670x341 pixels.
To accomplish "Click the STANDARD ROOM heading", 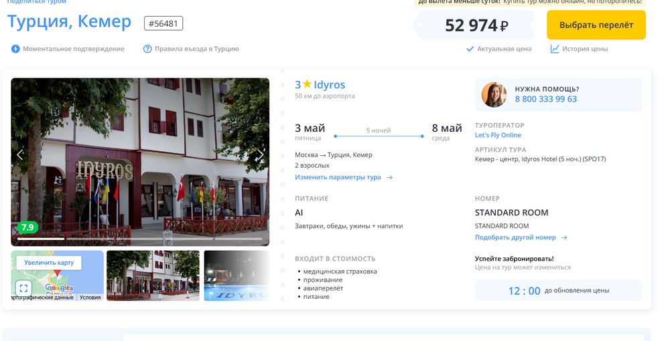I will [511, 213].
